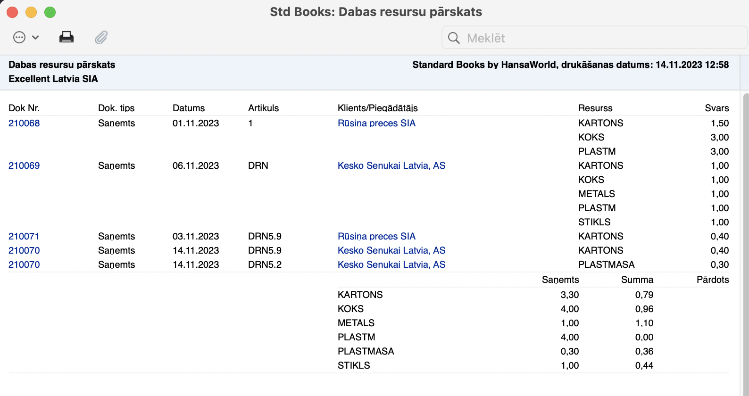Click weight 1,50 for KARTONS

tap(720, 123)
